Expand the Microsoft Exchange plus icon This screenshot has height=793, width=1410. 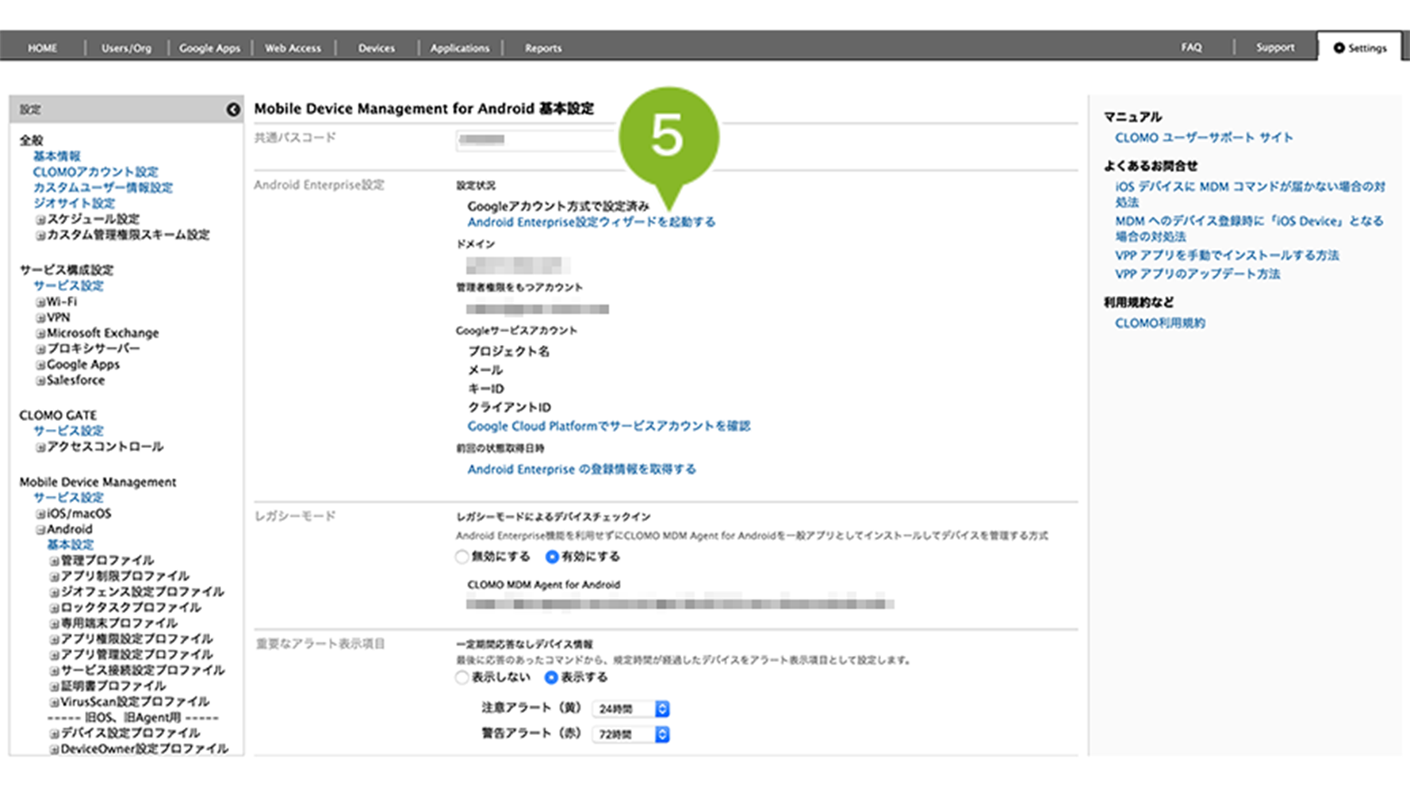tap(40, 334)
